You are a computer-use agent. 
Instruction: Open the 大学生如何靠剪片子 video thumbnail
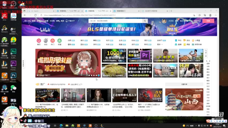tap(48, 95)
